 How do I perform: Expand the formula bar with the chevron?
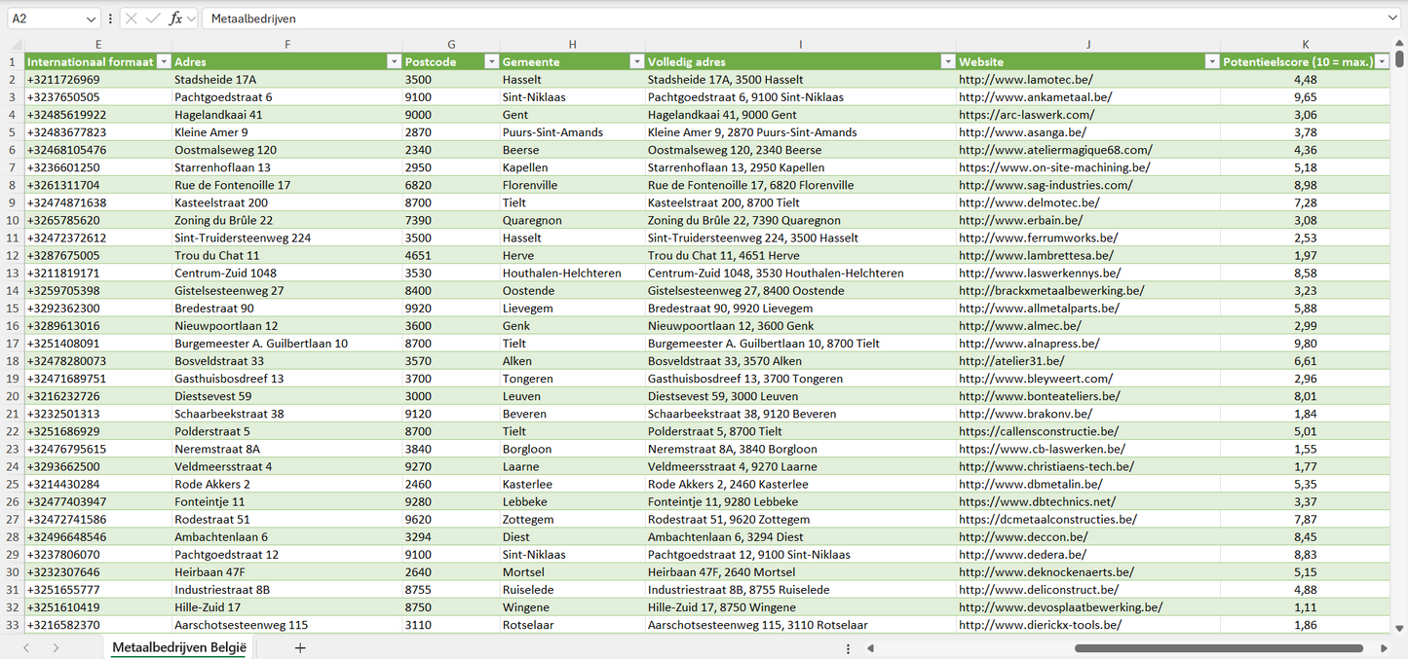click(x=1392, y=18)
